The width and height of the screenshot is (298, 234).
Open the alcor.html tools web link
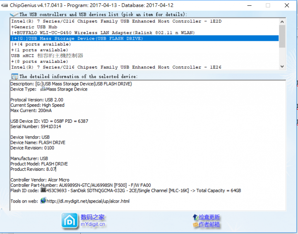pyautogui.click(x=88, y=201)
